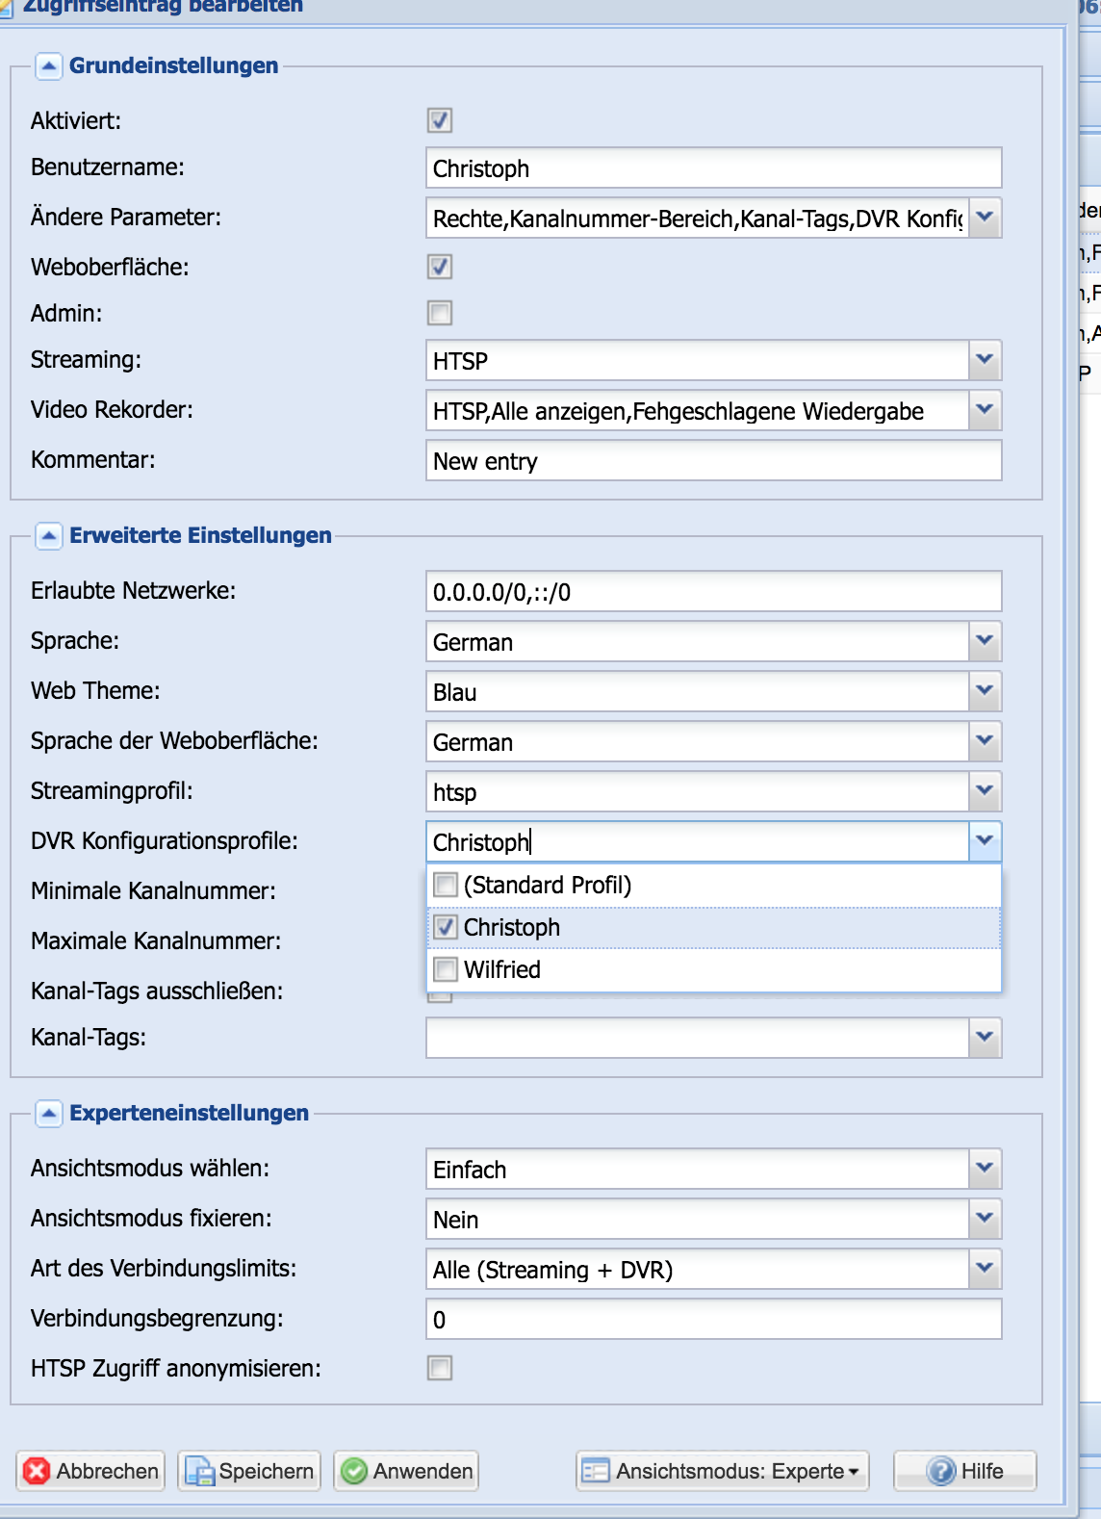
Task: Click the Kommentar input field
Action: click(714, 460)
